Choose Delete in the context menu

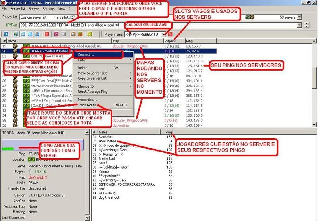pos(103,68)
